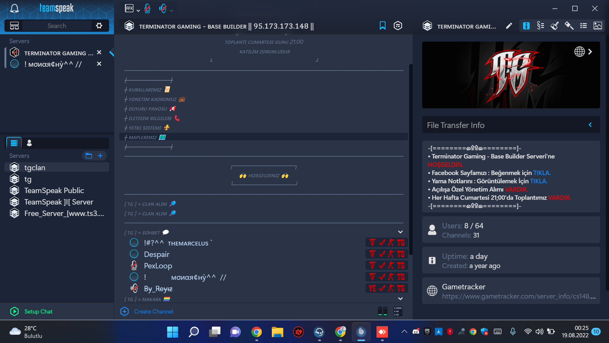Open the paragraph-list permissions icon

pyautogui.click(x=540, y=26)
